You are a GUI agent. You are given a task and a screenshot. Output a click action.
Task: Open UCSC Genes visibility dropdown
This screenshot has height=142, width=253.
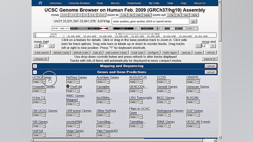click(39, 82)
